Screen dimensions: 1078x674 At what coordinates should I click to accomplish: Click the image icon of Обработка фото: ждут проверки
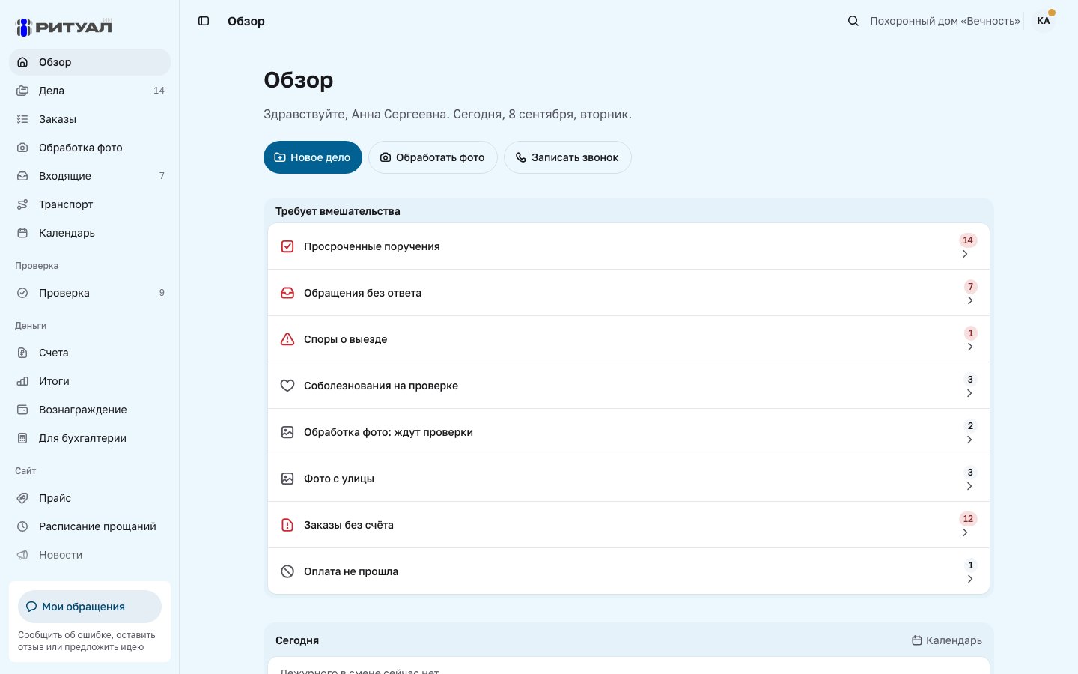[287, 432]
